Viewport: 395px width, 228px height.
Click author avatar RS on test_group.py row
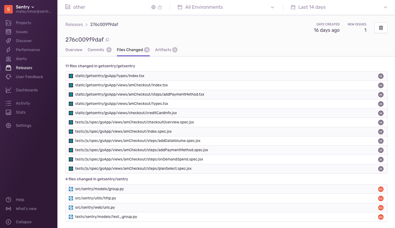point(381,217)
